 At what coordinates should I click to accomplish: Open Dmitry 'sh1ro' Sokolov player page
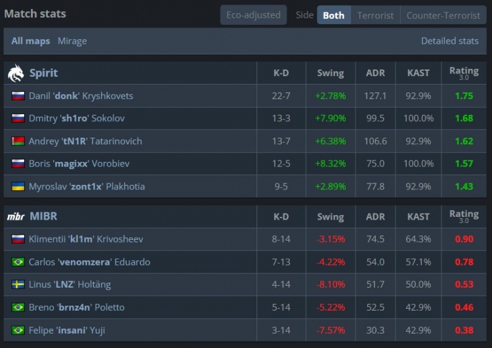77,118
